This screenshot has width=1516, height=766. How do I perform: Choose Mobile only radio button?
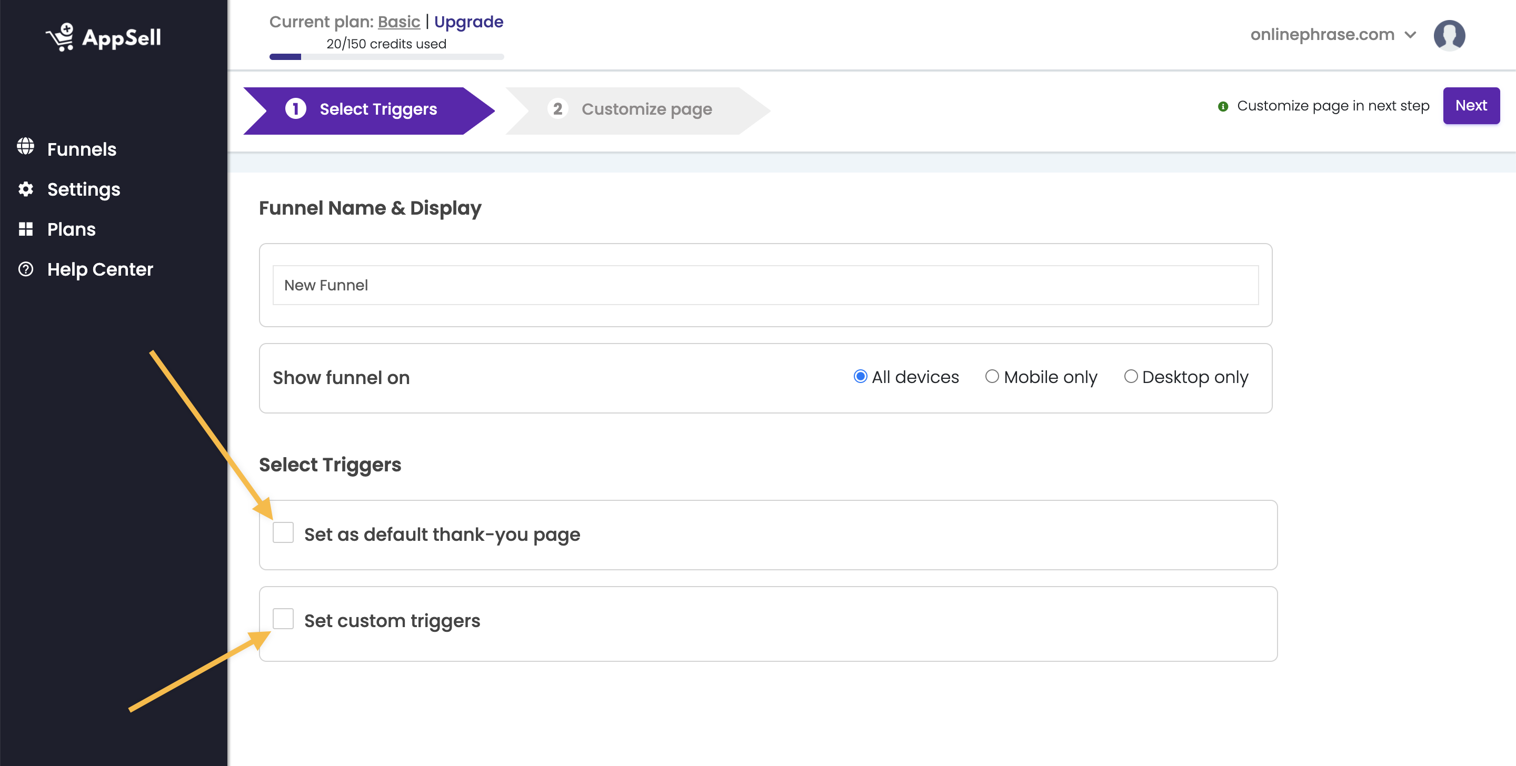992,376
